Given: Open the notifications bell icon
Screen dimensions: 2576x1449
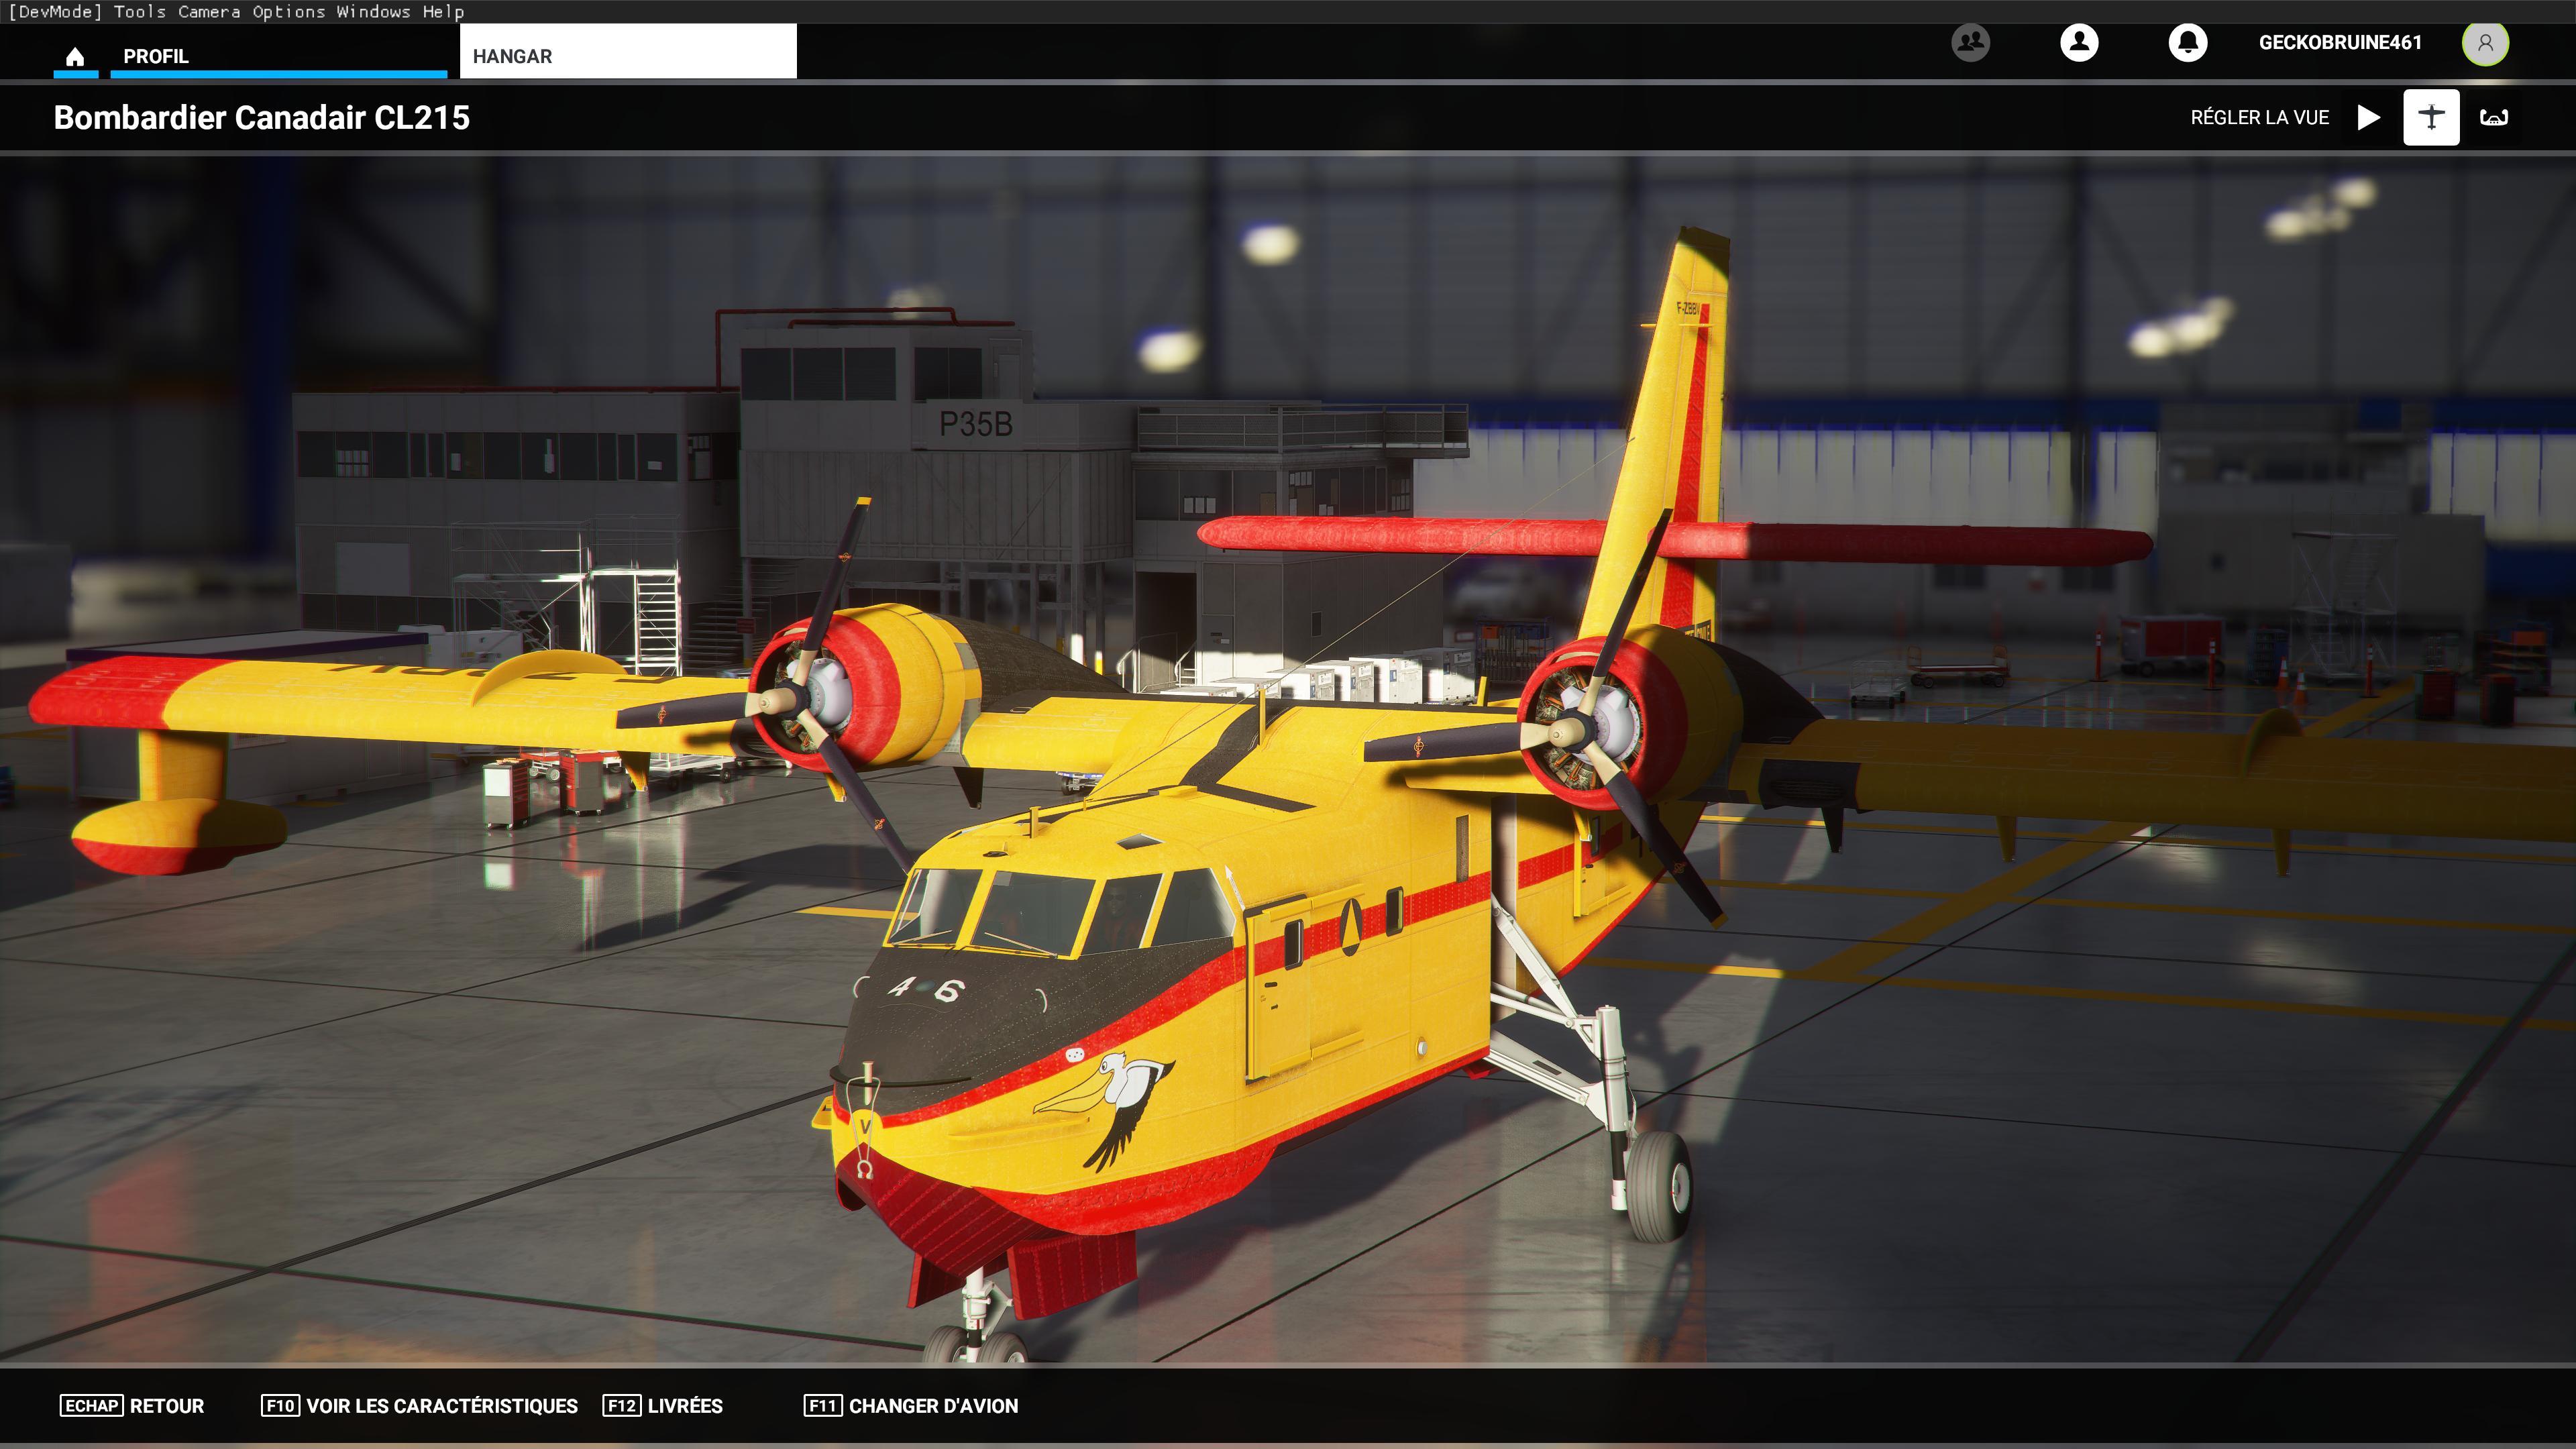Looking at the screenshot, I should point(2187,42).
